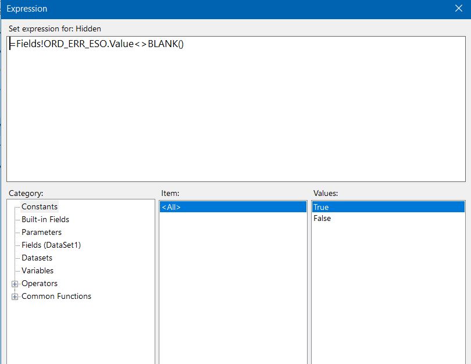Image resolution: width=471 pixels, height=364 pixels.
Task: Select the Operators category label
Action: point(40,284)
